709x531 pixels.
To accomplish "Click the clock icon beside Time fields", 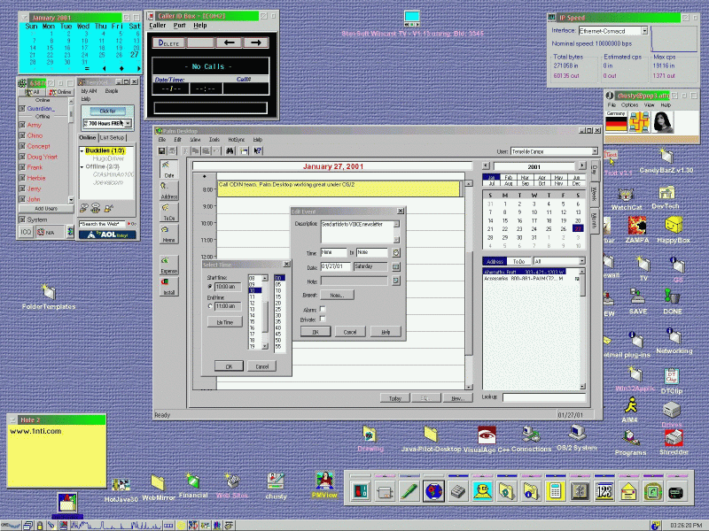I will click(396, 252).
